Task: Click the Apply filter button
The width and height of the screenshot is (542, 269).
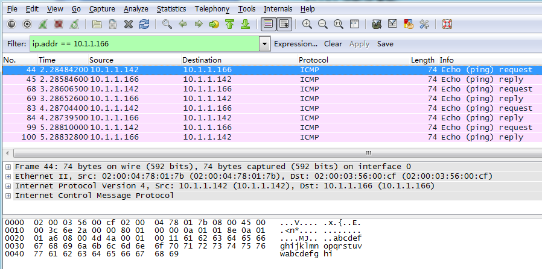Action: (x=359, y=44)
